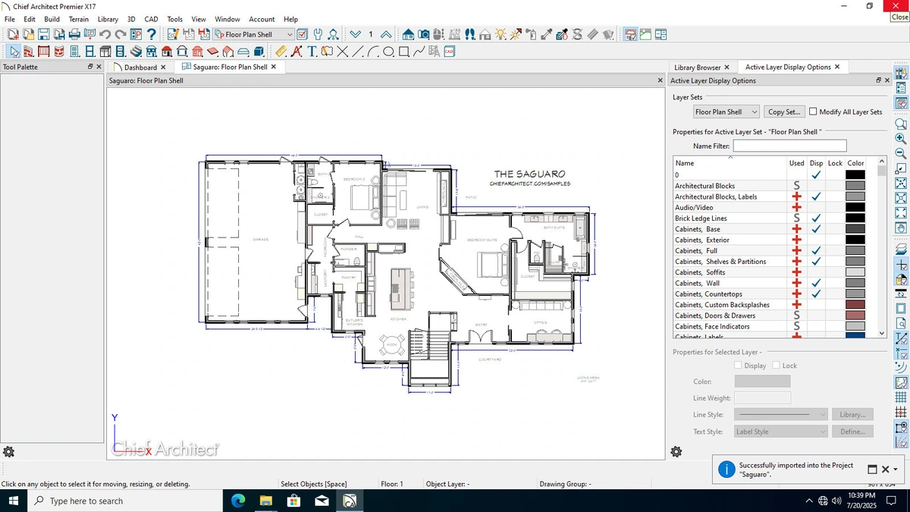
Task: Click the Undo arrow in toolbar
Action: [105, 34]
